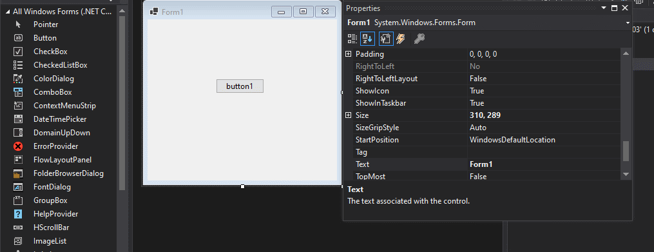Click the Form1 bottom resize handle

coord(242,186)
